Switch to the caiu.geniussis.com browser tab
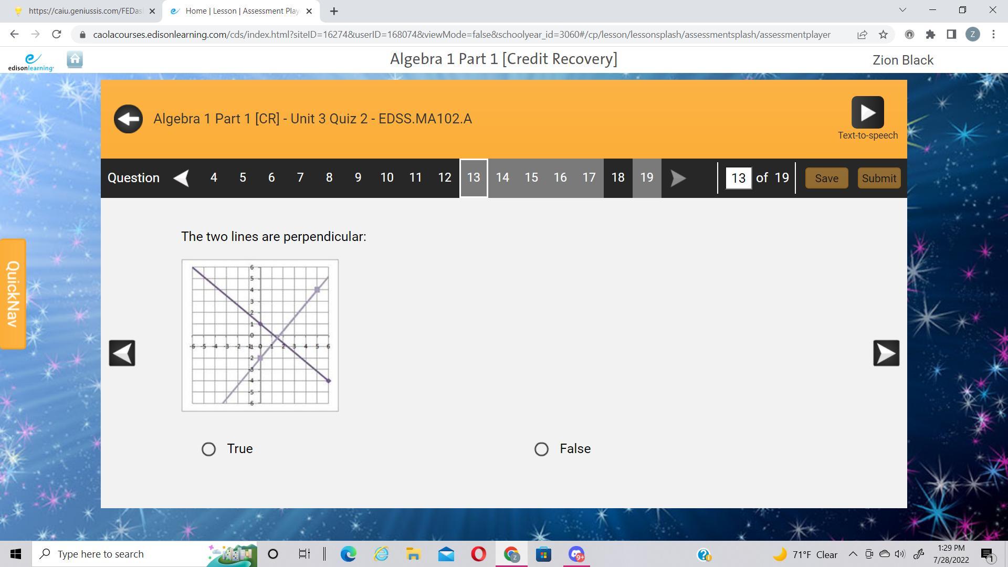This screenshot has height=567, width=1008. click(x=84, y=11)
